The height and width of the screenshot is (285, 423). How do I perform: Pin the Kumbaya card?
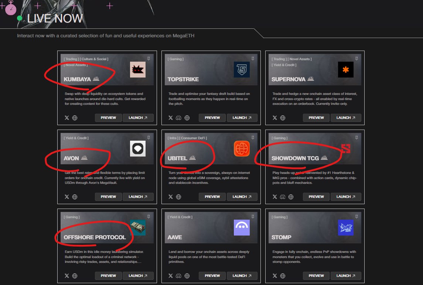coord(149,58)
